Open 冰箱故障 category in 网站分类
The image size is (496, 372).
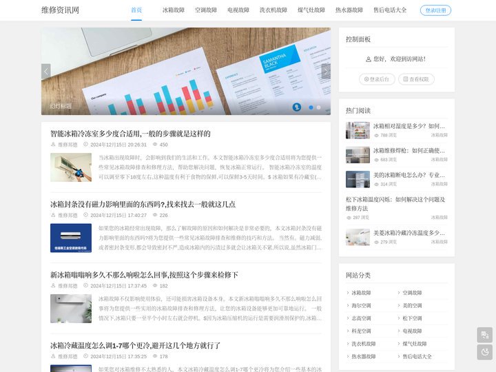[361, 293]
